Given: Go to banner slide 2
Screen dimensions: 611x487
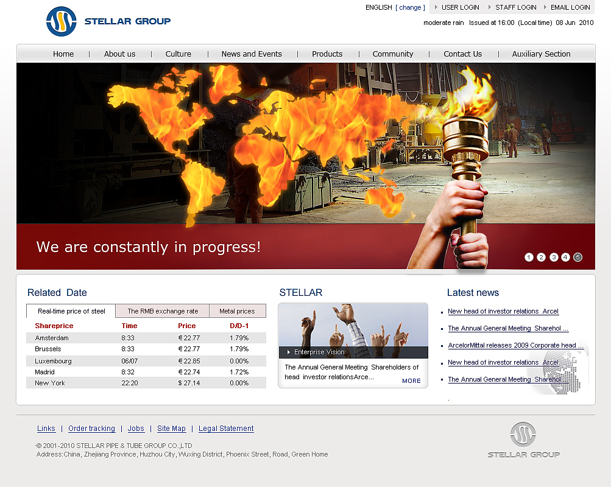Looking at the screenshot, I should pyautogui.click(x=541, y=258).
